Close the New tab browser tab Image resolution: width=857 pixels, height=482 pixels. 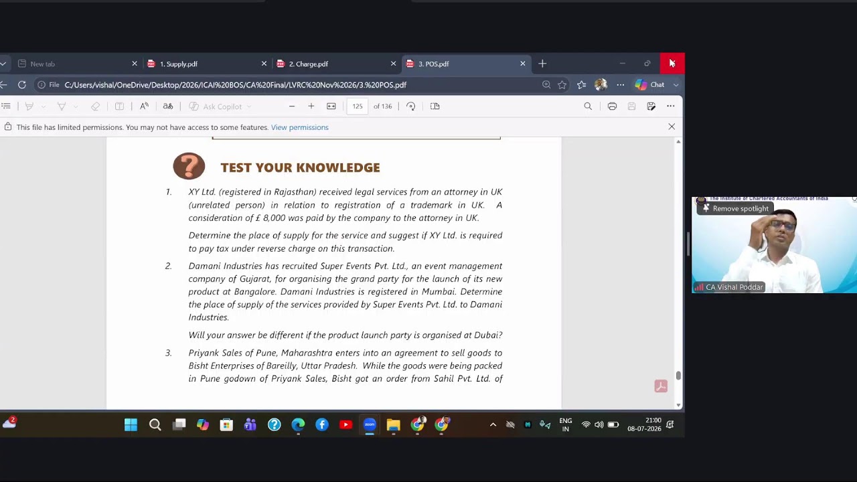click(x=134, y=64)
